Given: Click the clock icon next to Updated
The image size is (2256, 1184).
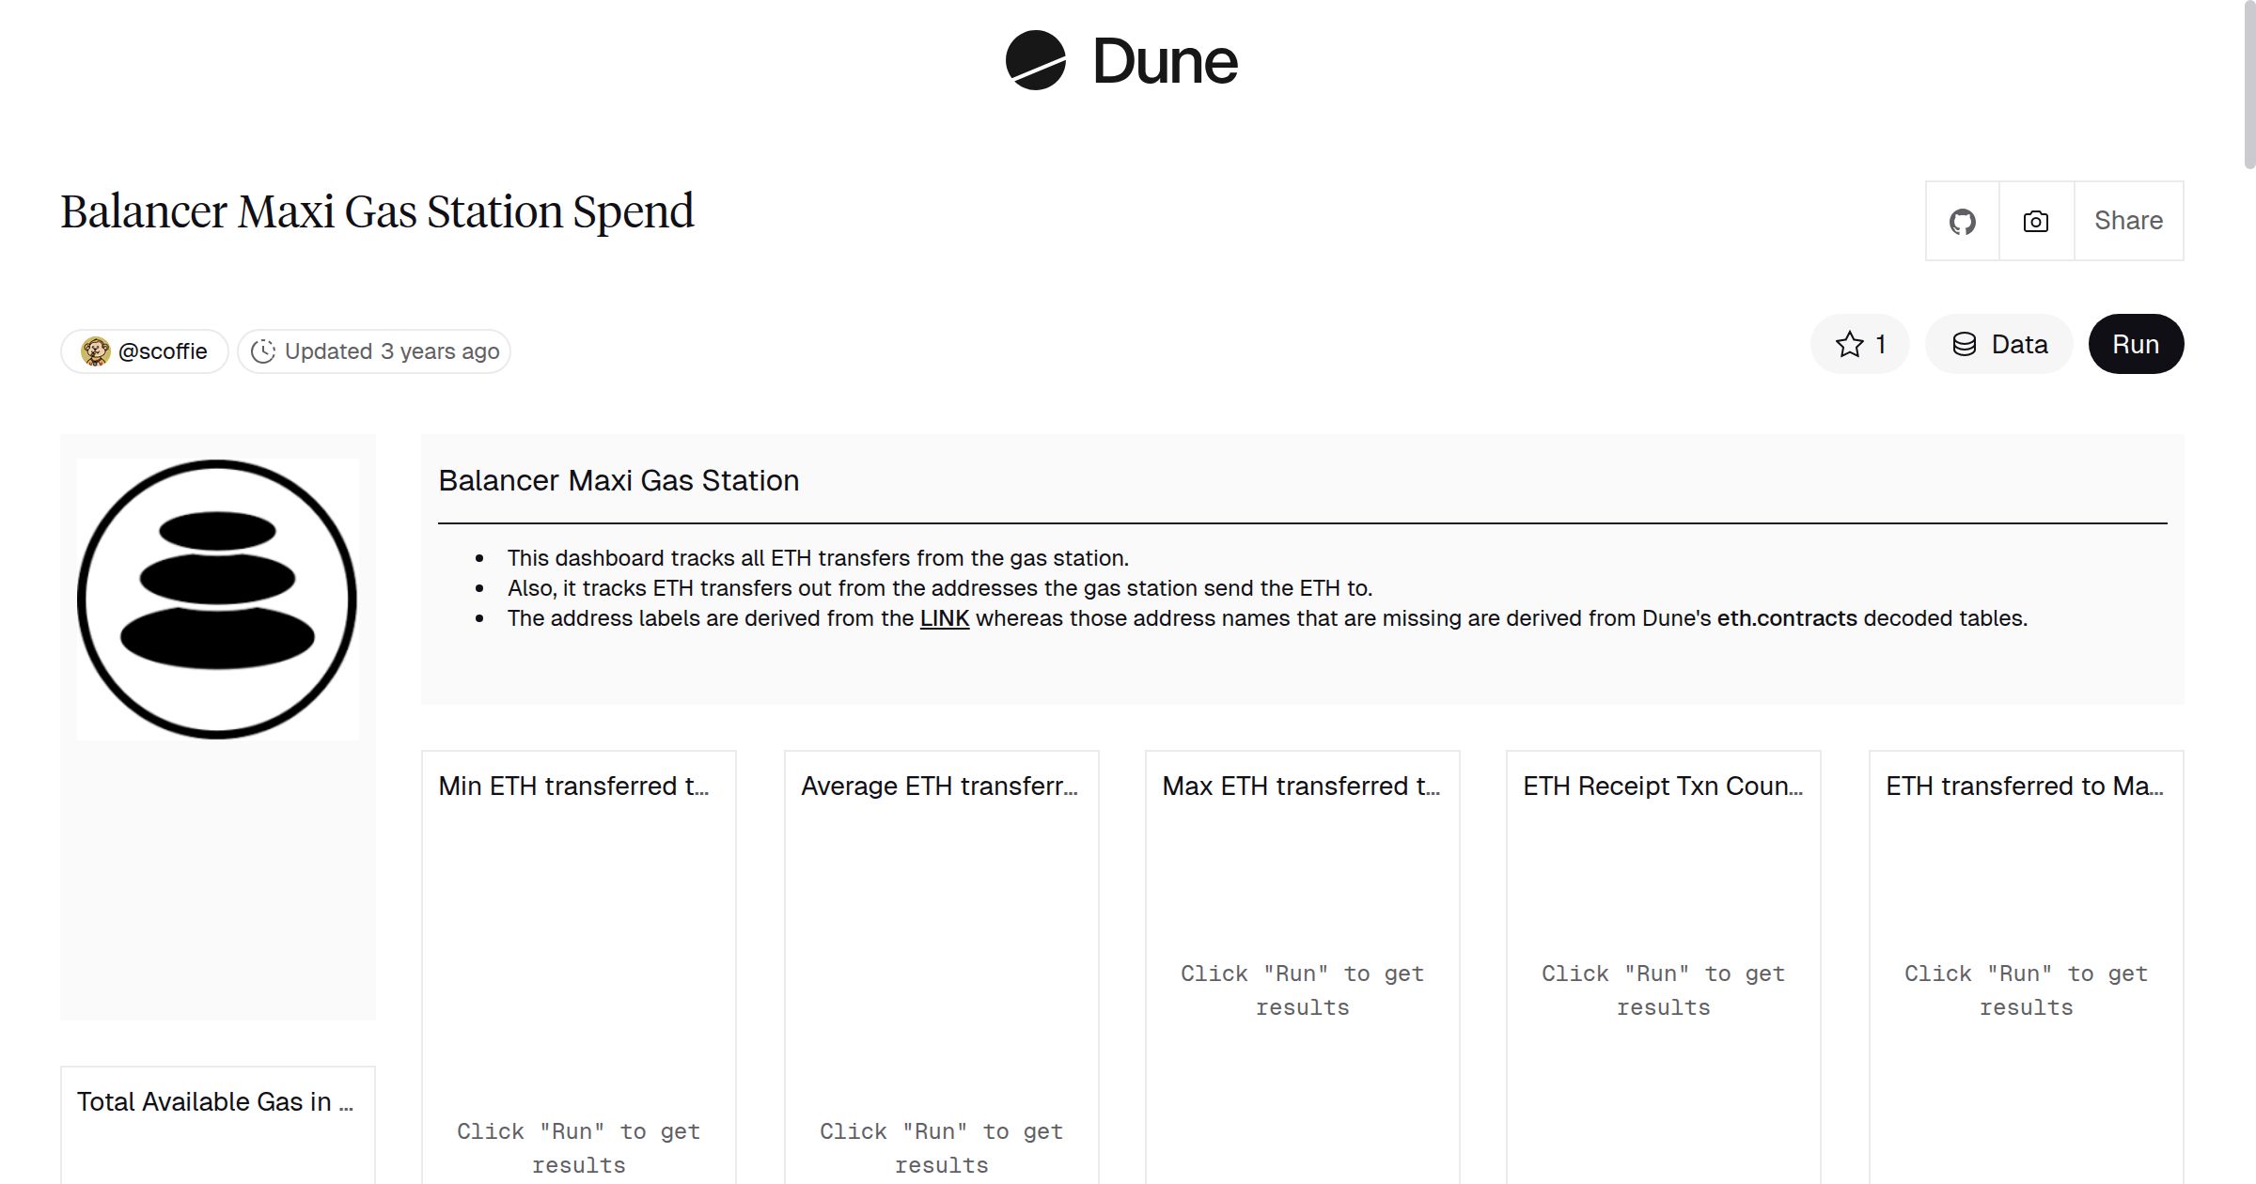Looking at the screenshot, I should point(263,351).
